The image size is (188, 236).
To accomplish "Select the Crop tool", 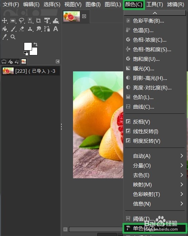I will pyautogui.click(x=39, y=20).
